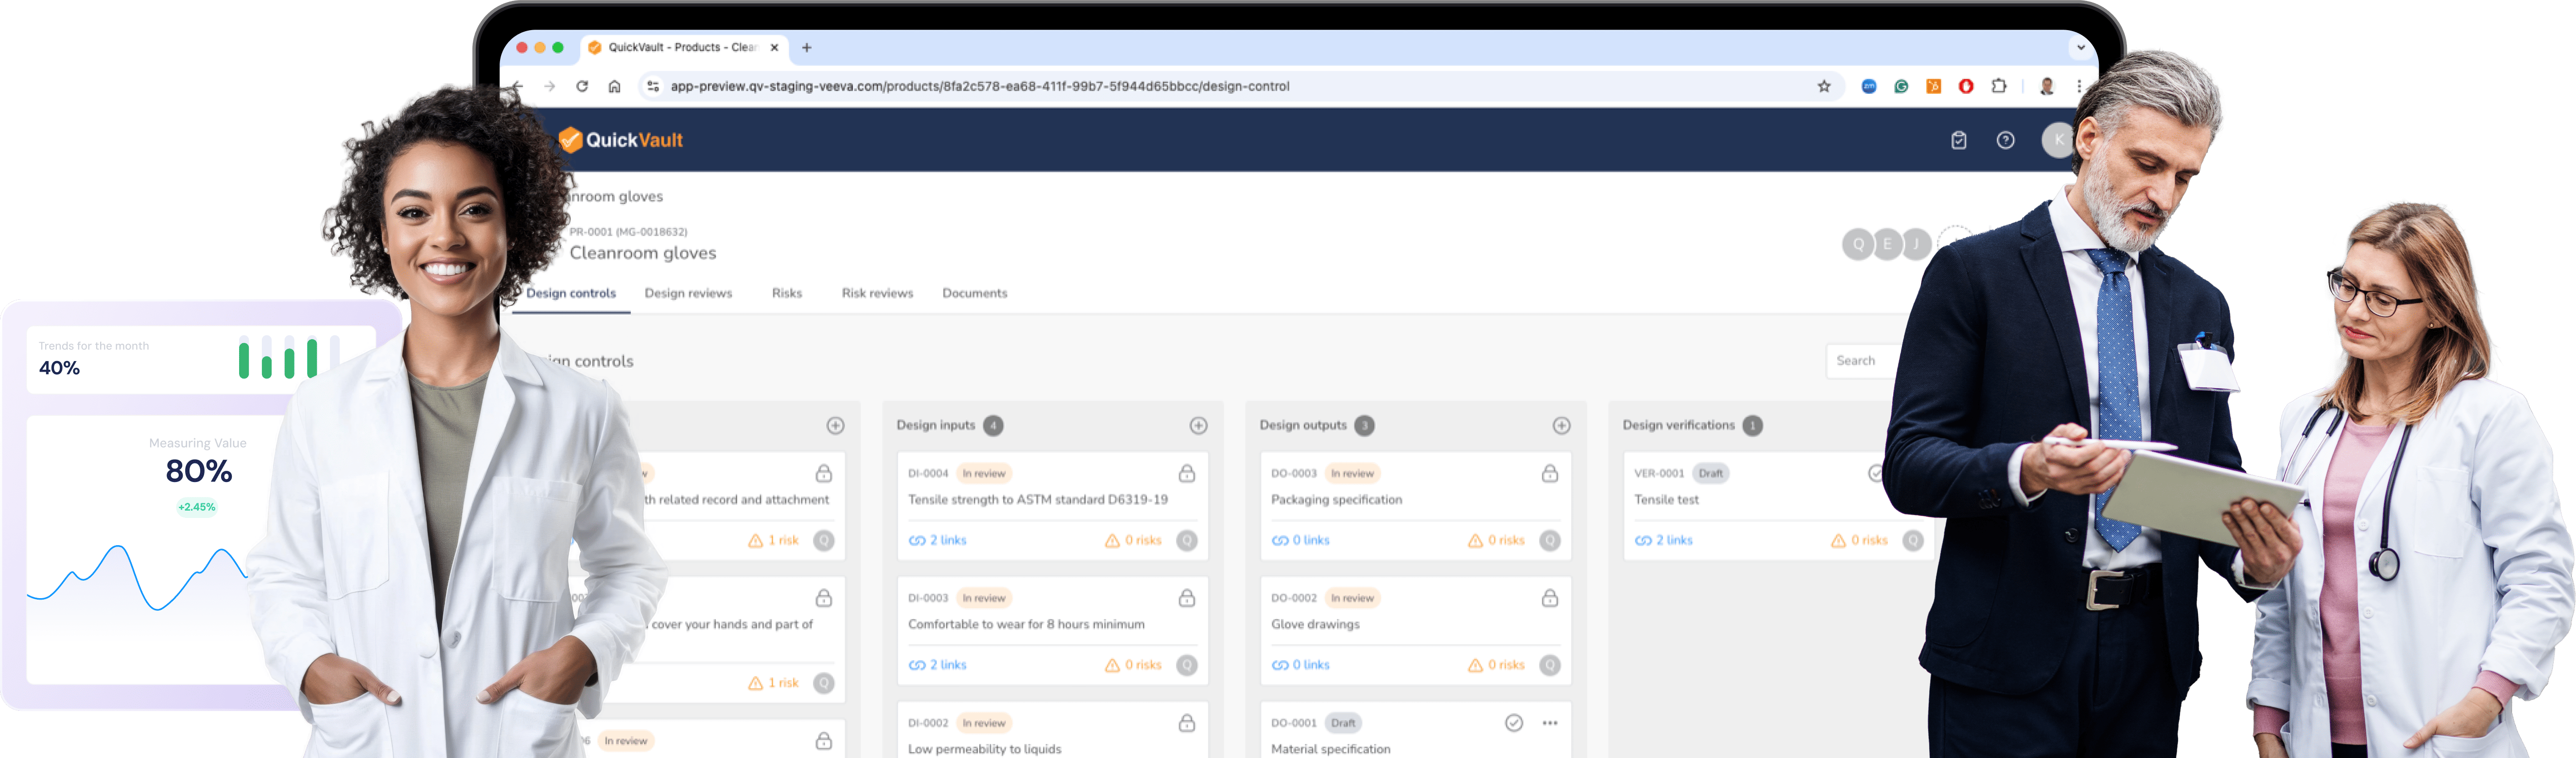This screenshot has height=758, width=2576.
Task: Open the Risk reviews tab
Action: [877, 293]
